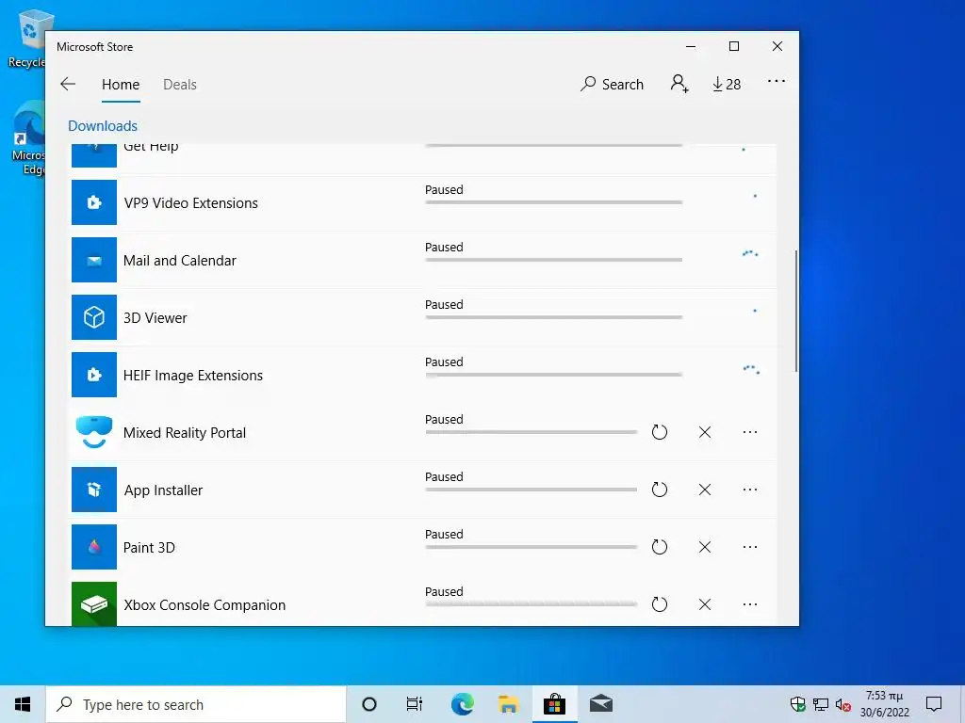Click the Xbox Console Companion app icon
This screenshot has width=965, height=723.
coord(94,603)
